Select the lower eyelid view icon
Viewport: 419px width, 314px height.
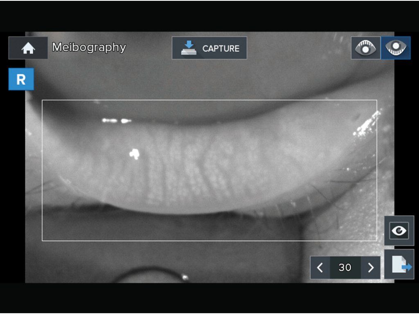396,48
